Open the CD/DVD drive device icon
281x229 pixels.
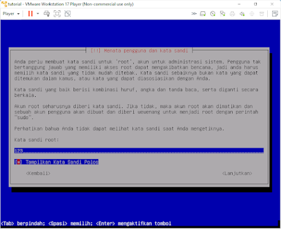tap(213, 14)
